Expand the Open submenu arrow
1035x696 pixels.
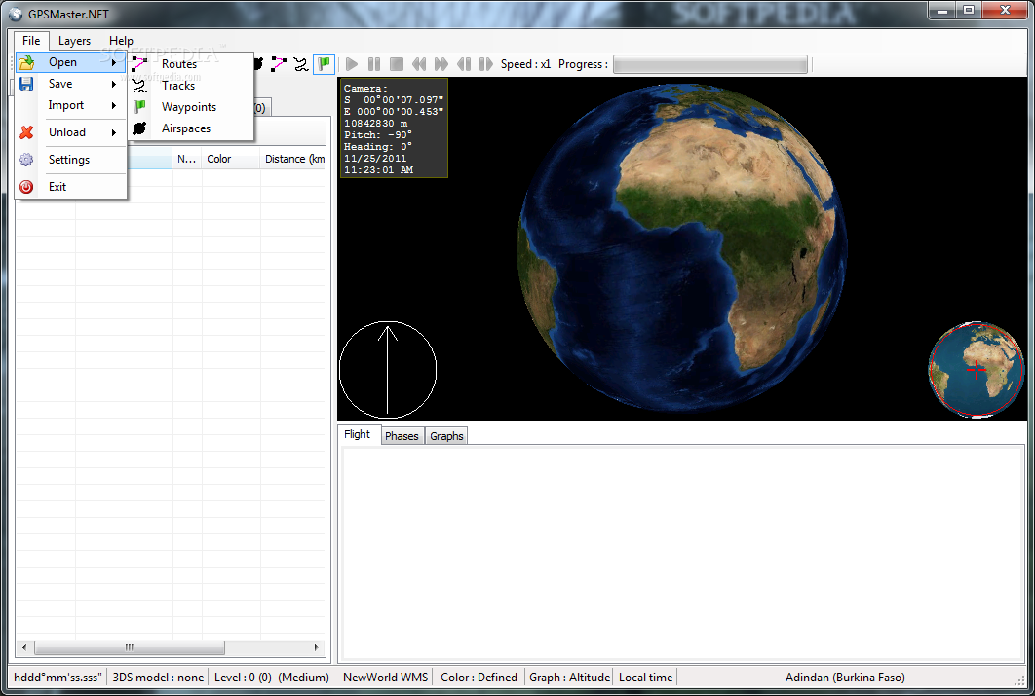tap(114, 62)
